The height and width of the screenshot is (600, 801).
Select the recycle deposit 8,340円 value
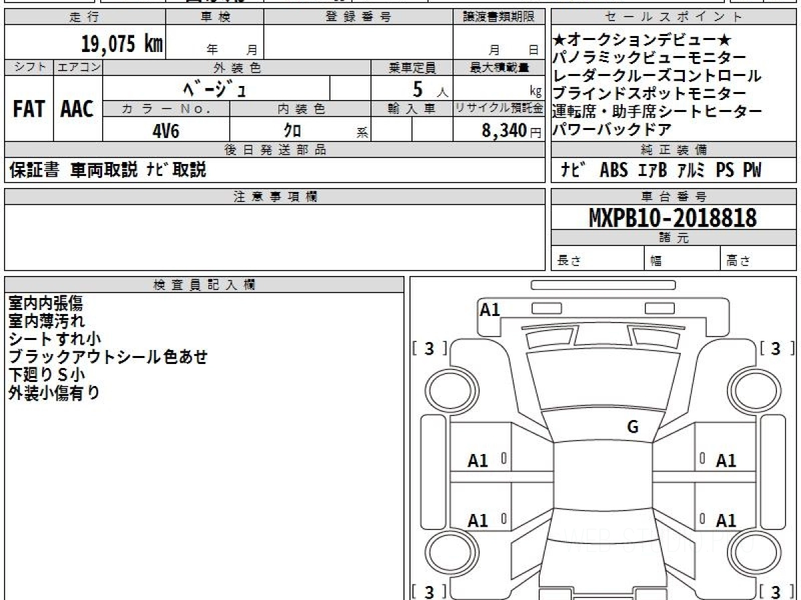click(512, 130)
